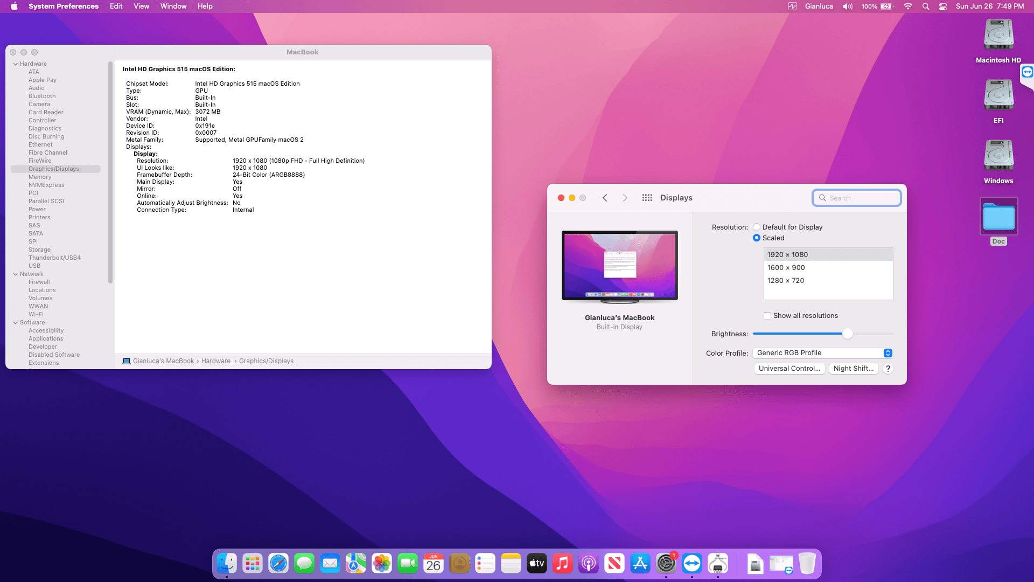This screenshot has width=1034, height=582.
Task: Select Bluetooth in Hardware list
Action: tap(42, 96)
